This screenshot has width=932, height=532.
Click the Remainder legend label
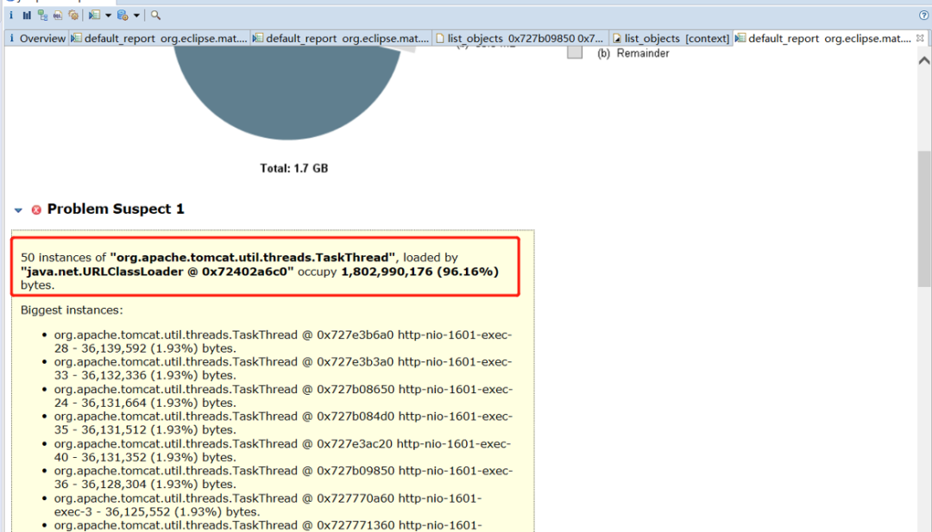pos(643,53)
